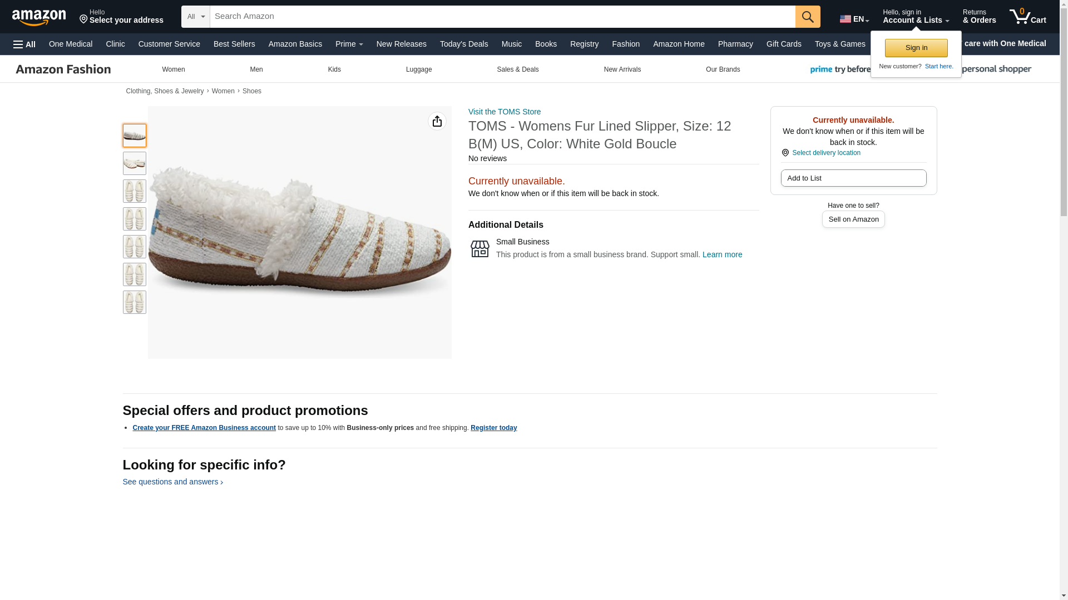Image resolution: width=1068 pixels, height=600 pixels.
Task: Expand the Prime menu dropdown
Action: [x=349, y=44]
